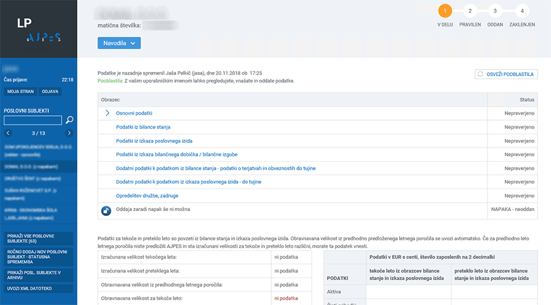Click the LP AJPES logo

coord(38,29)
